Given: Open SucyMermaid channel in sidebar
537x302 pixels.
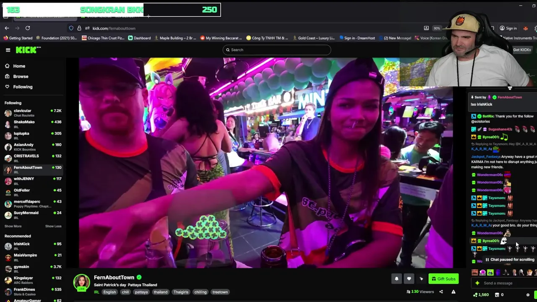Looking at the screenshot, I should pos(33,215).
